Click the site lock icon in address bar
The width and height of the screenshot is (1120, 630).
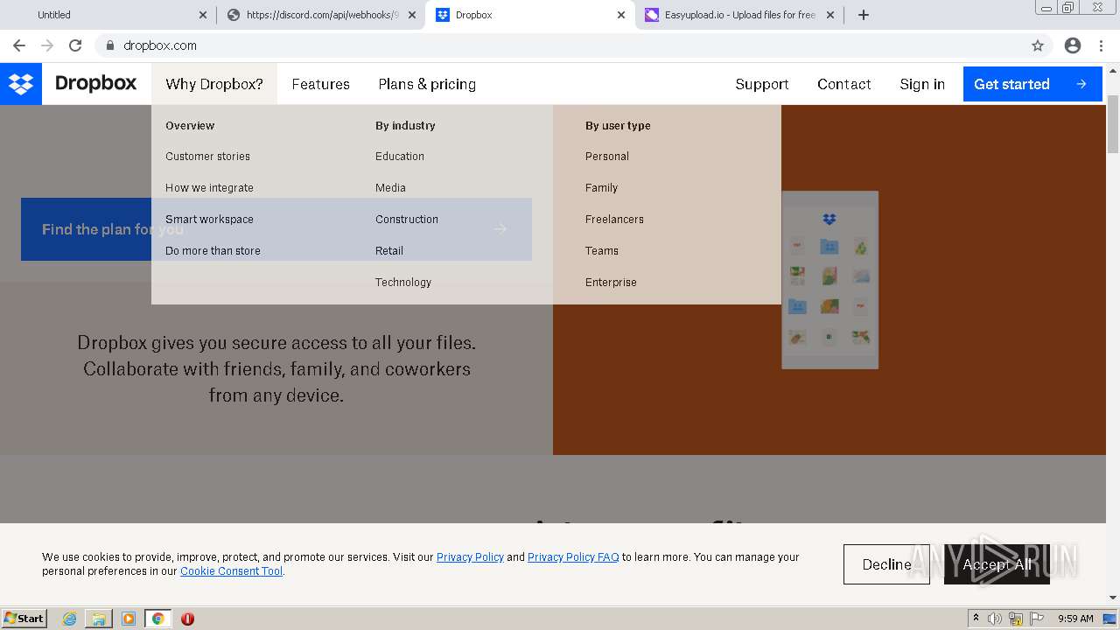[x=109, y=45]
